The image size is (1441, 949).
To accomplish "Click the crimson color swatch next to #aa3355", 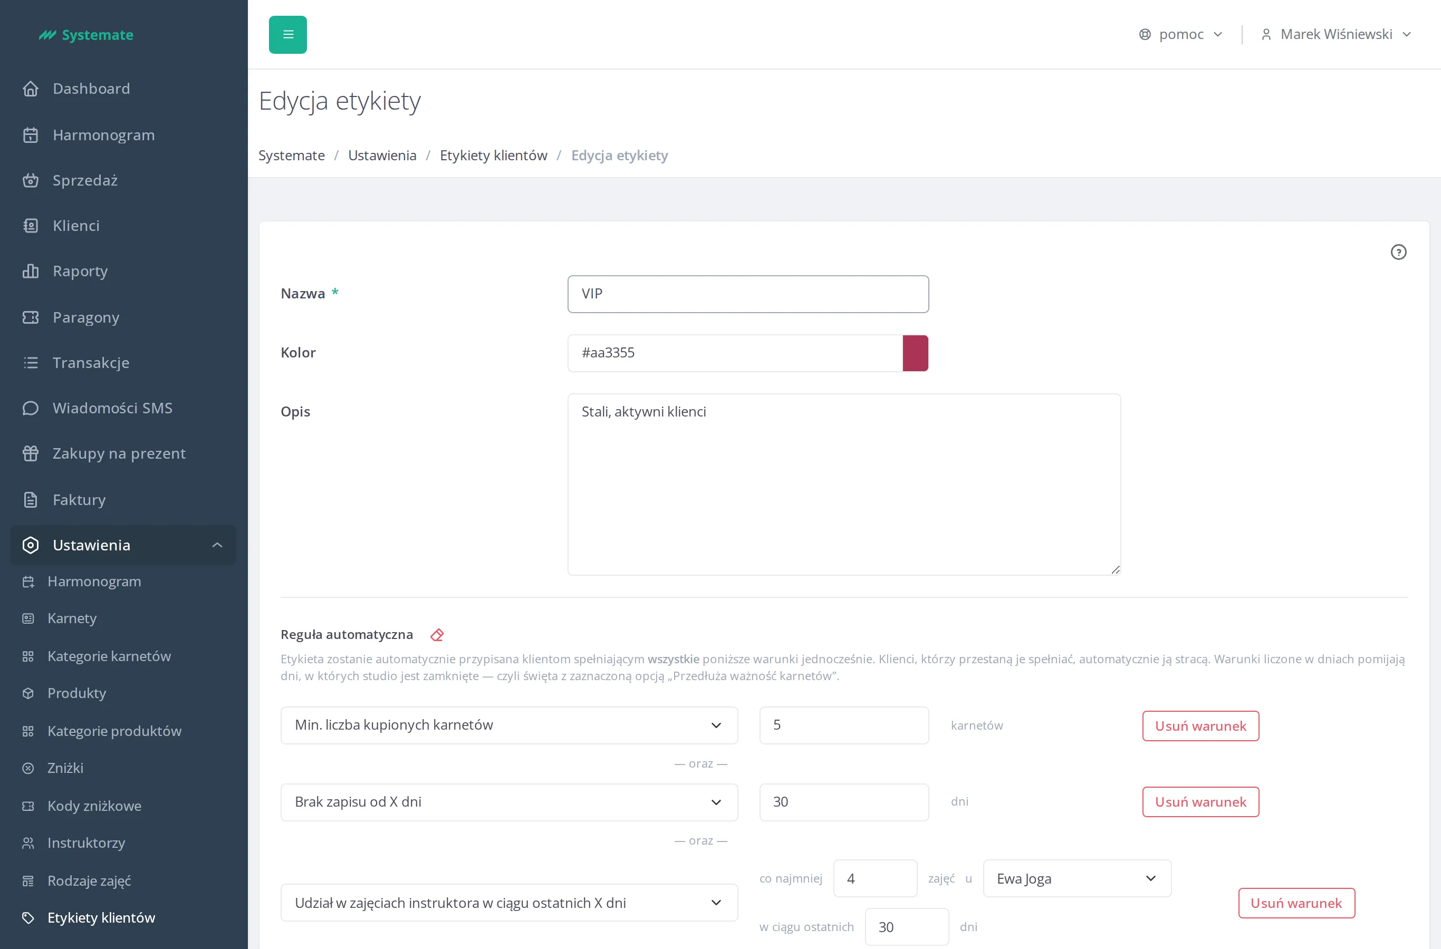I will click(x=915, y=353).
